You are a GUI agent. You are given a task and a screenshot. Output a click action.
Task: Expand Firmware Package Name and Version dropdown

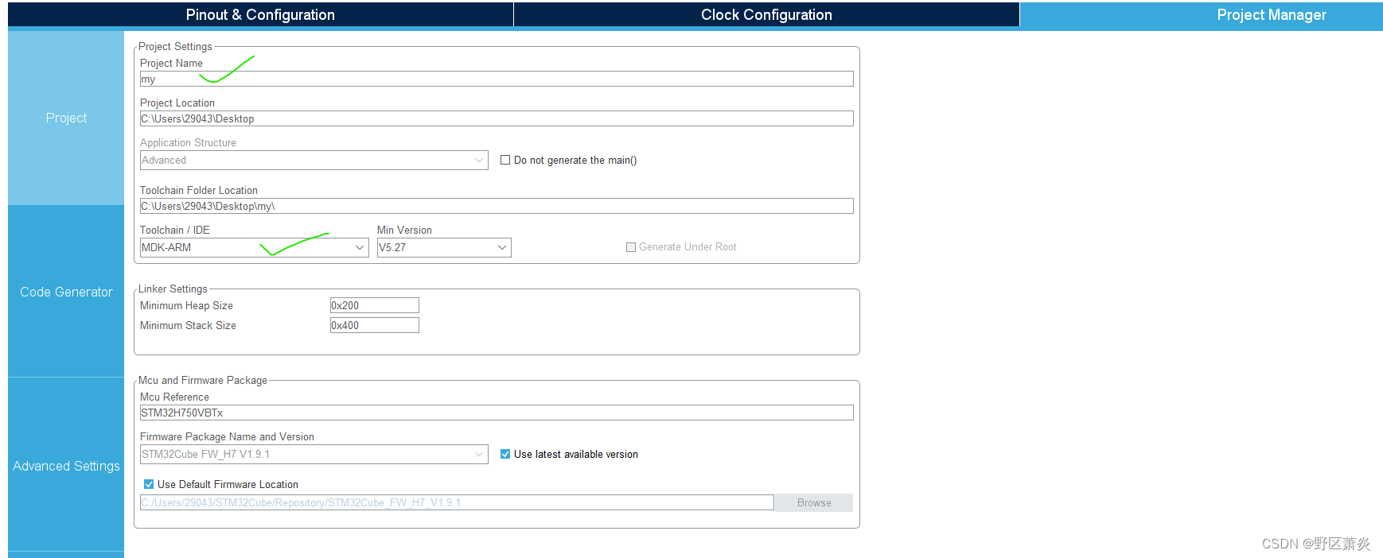314,454
